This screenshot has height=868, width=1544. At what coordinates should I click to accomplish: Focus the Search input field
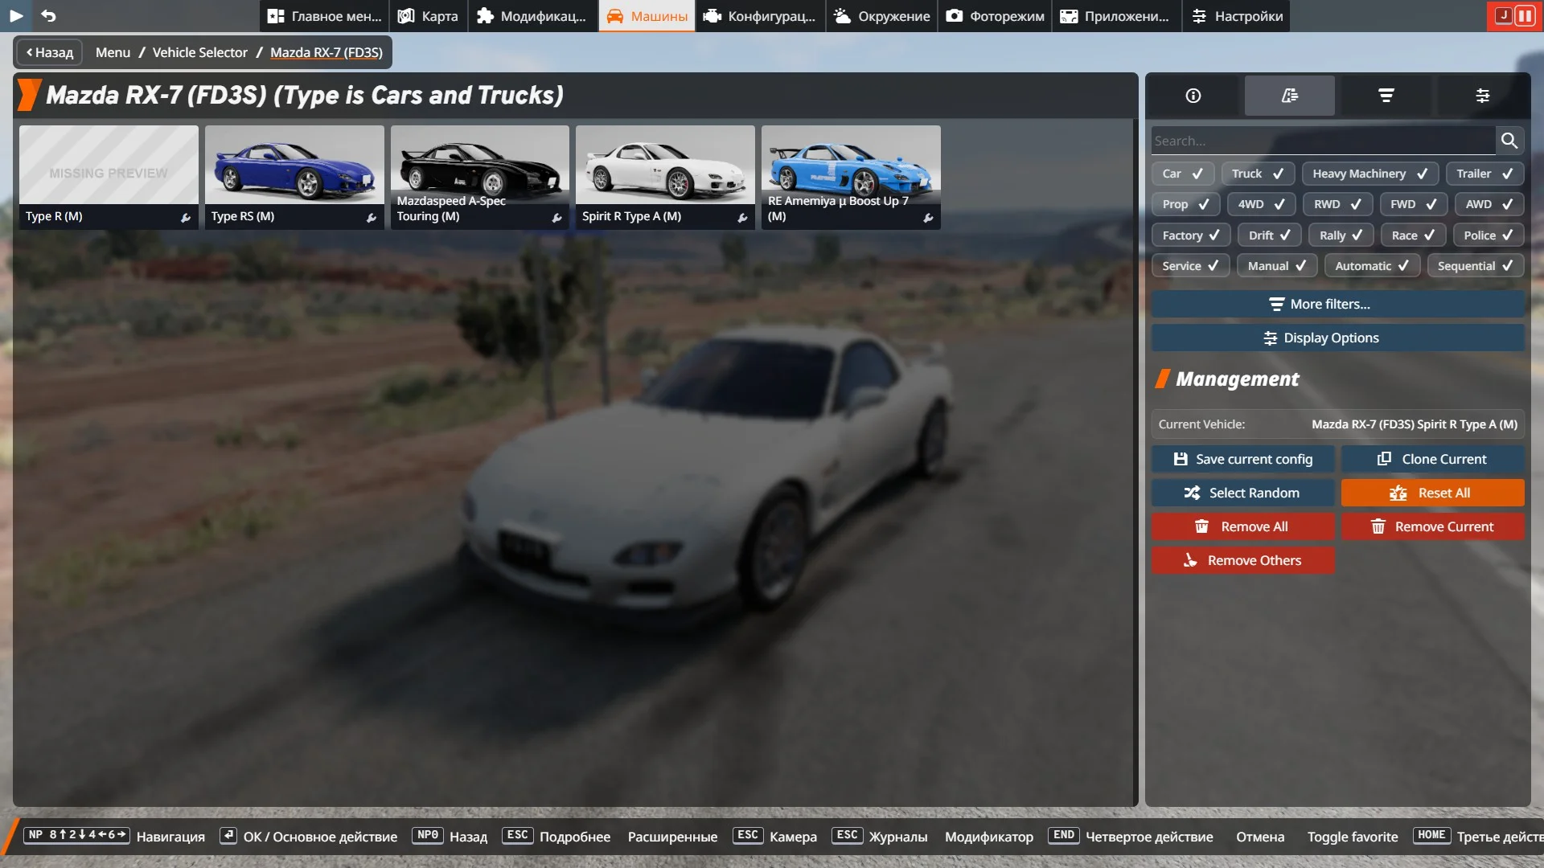(1323, 141)
